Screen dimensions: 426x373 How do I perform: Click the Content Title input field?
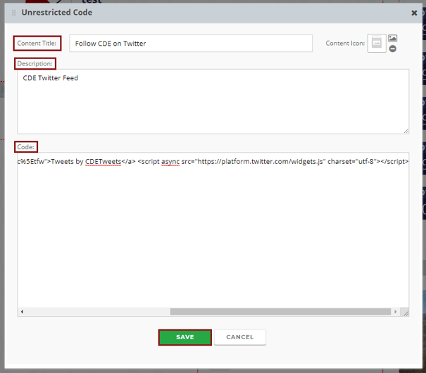191,44
